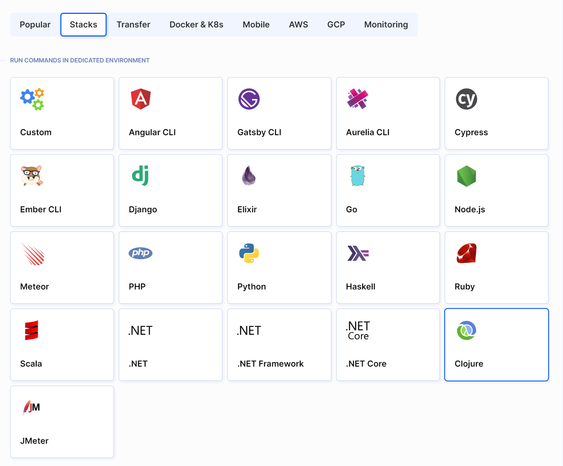563x466 pixels.
Task: Choose the .NET Core logo
Action: coord(358,330)
